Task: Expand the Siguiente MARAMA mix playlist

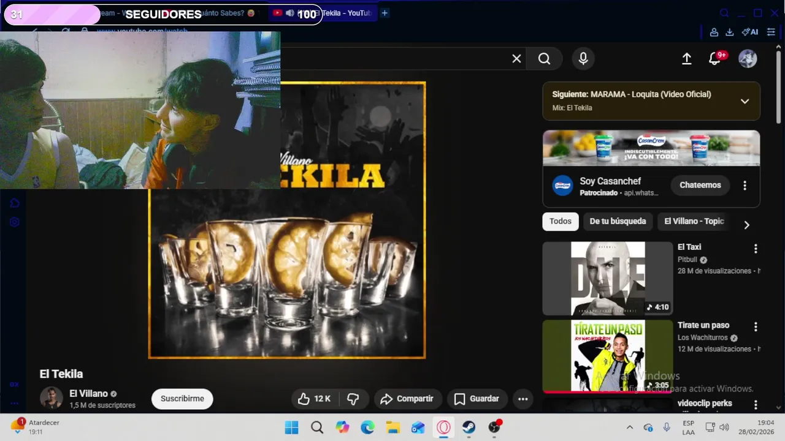Action: tap(745, 101)
